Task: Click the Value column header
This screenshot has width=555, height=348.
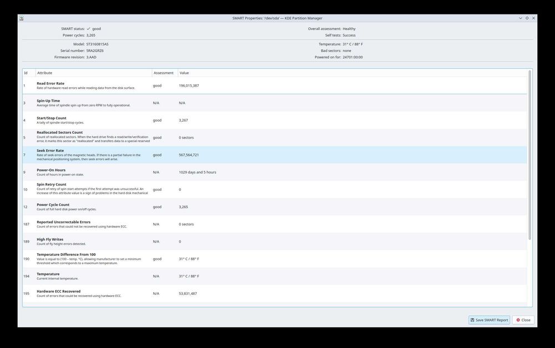Action: point(352,73)
